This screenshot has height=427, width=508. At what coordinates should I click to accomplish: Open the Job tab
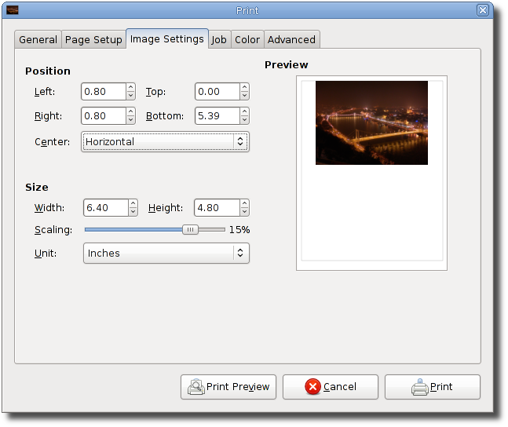(x=219, y=39)
